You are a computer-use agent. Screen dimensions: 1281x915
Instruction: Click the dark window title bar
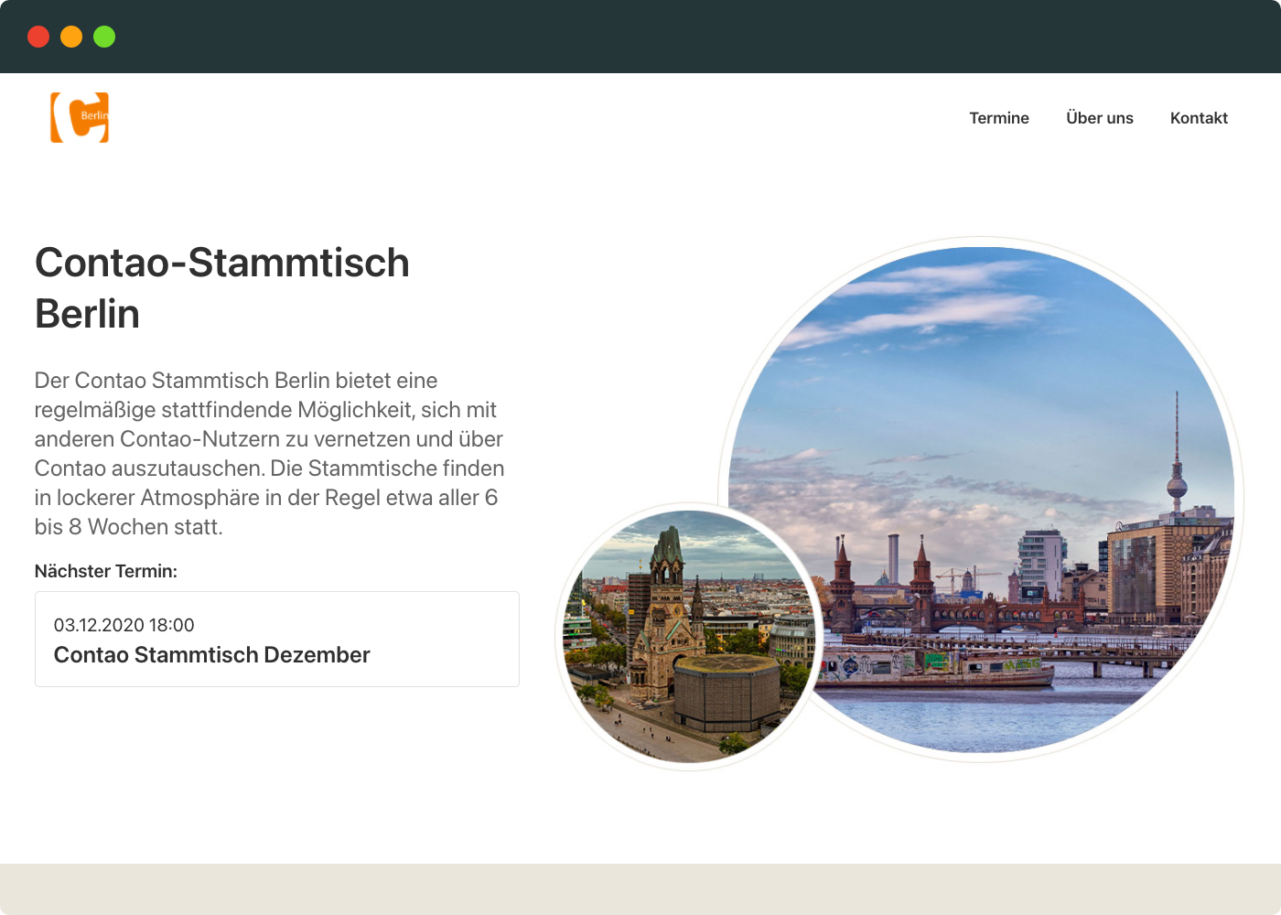(x=640, y=37)
